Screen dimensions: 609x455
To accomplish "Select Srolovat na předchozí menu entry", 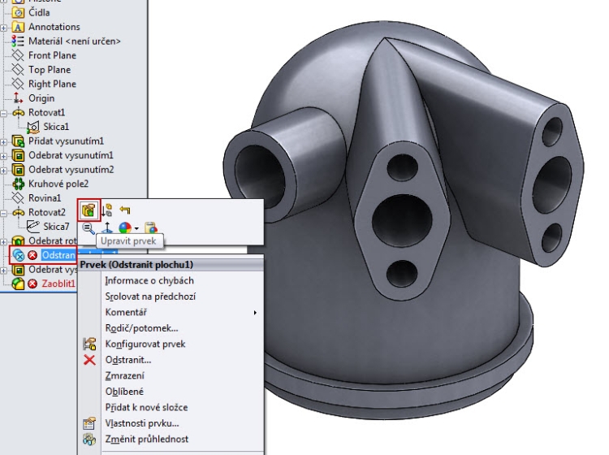I will [150, 297].
